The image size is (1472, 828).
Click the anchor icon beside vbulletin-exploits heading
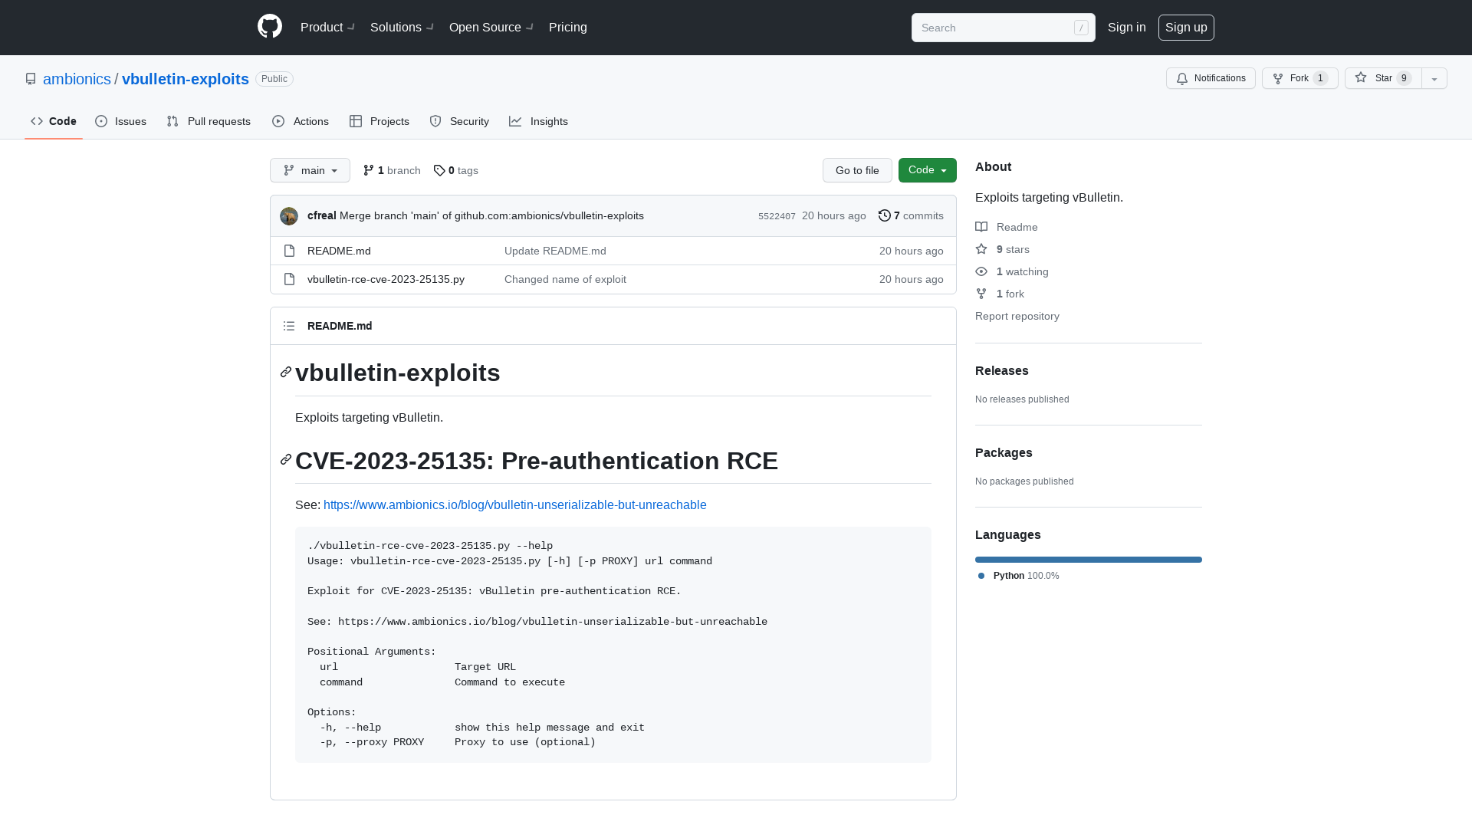coord(286,372)
